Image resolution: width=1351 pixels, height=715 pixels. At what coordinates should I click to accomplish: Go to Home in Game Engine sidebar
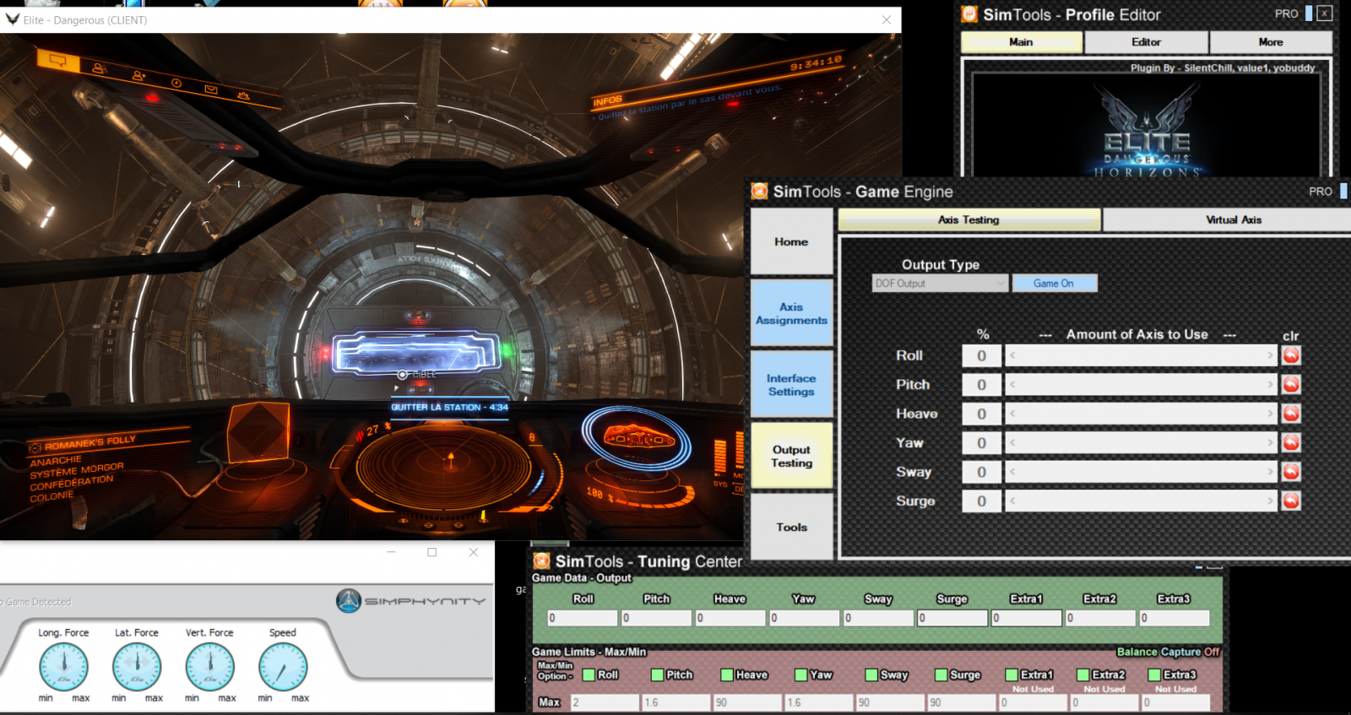791,241
